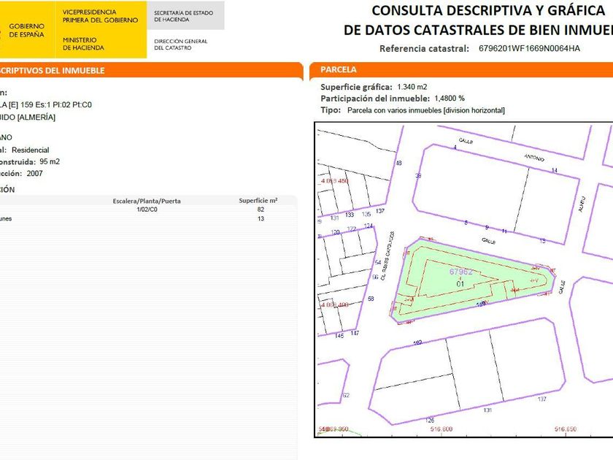Select the value "1.340 m2"
The height and width of the screenshot is (460, 613).
(x=412, y=87)
